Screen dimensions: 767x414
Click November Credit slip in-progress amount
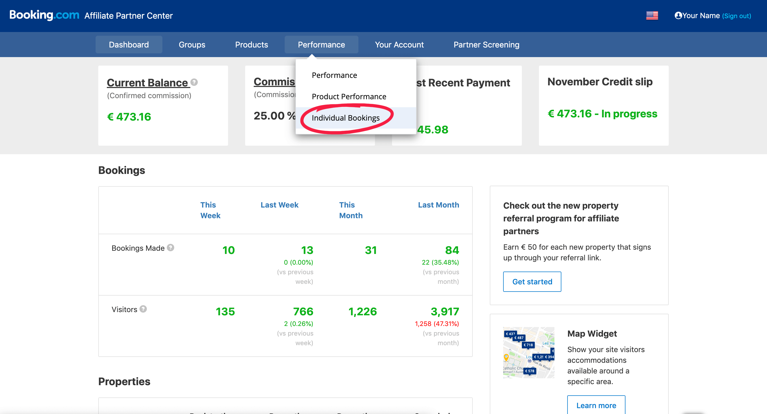(x=602, y=114)
